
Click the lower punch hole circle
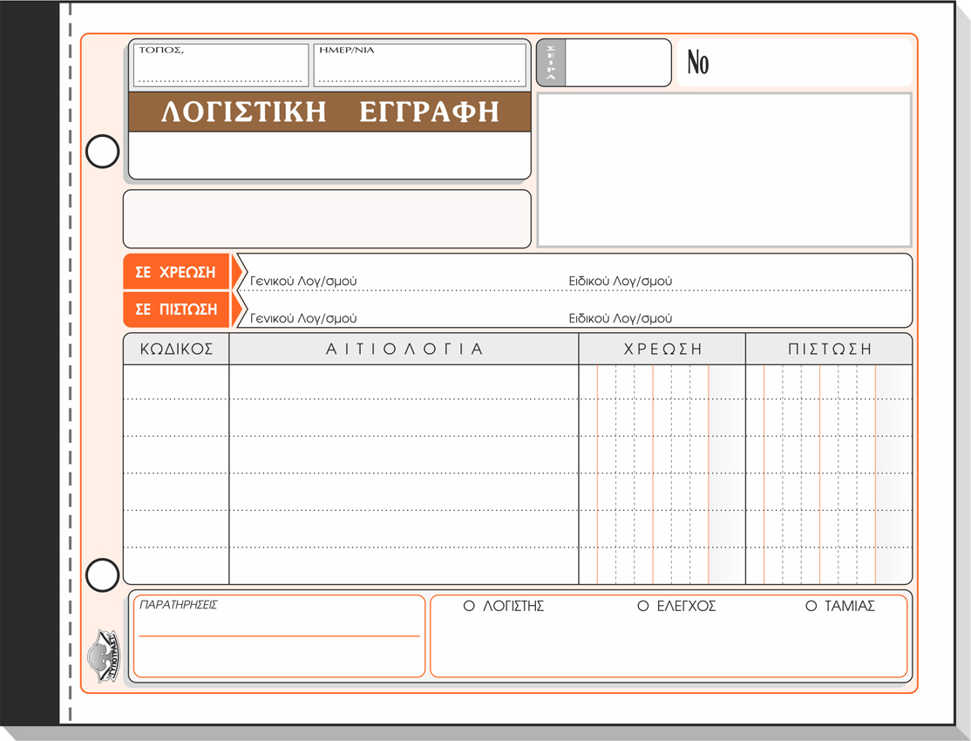(x=102, y=575)
